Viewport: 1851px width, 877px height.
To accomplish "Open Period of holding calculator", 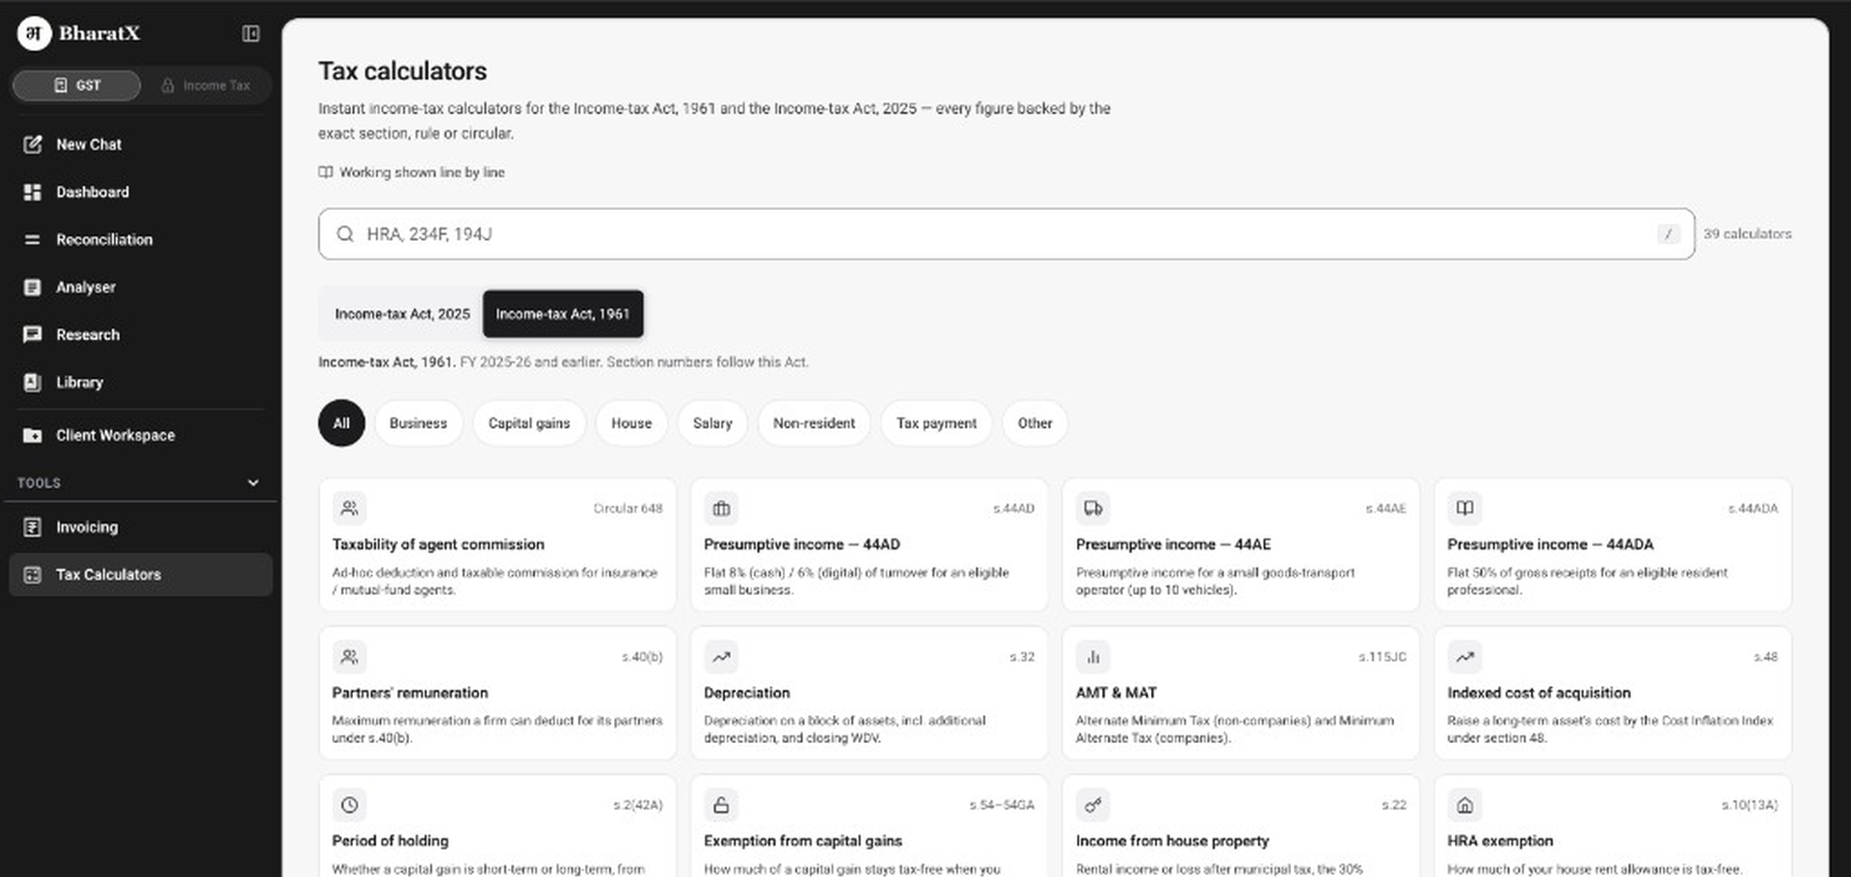I will point(497,827).
